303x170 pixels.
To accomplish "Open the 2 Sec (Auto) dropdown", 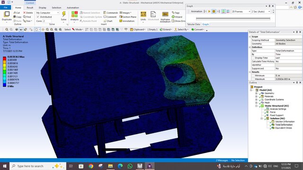I will click(261, 11).
